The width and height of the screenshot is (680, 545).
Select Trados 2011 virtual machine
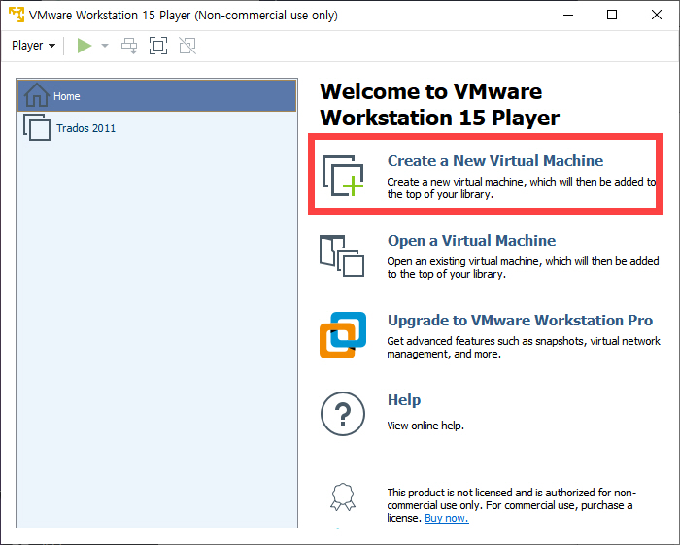click(157, 128)
